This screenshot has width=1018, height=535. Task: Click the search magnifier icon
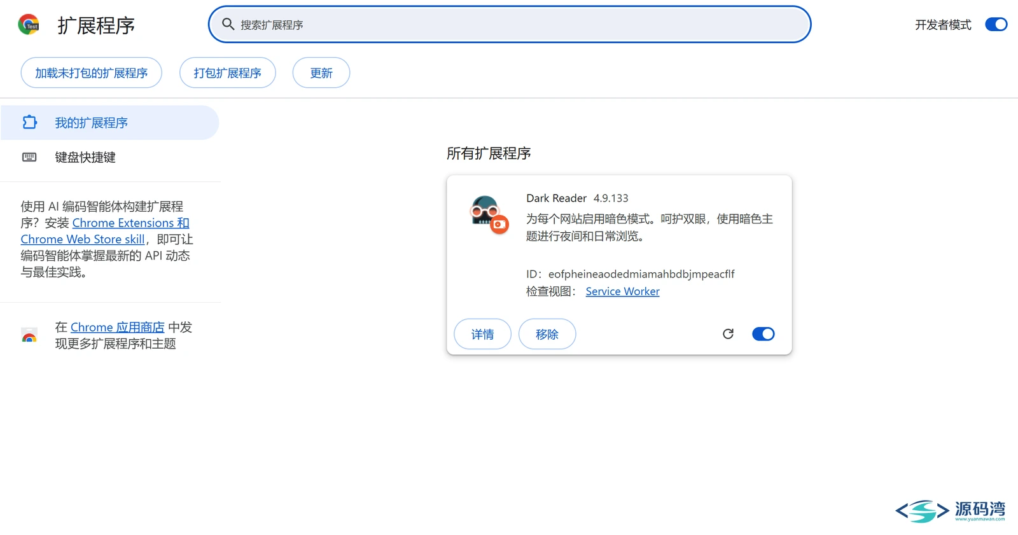tap(228, 24)
